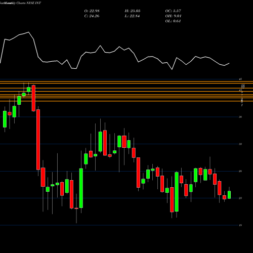Viewport: 253px width, 253px height.
Task: Click the 'OC: 5.57' value
Action: 173,11
